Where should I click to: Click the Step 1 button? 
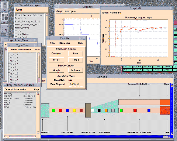pyautogui.click(x=56, y=60)
